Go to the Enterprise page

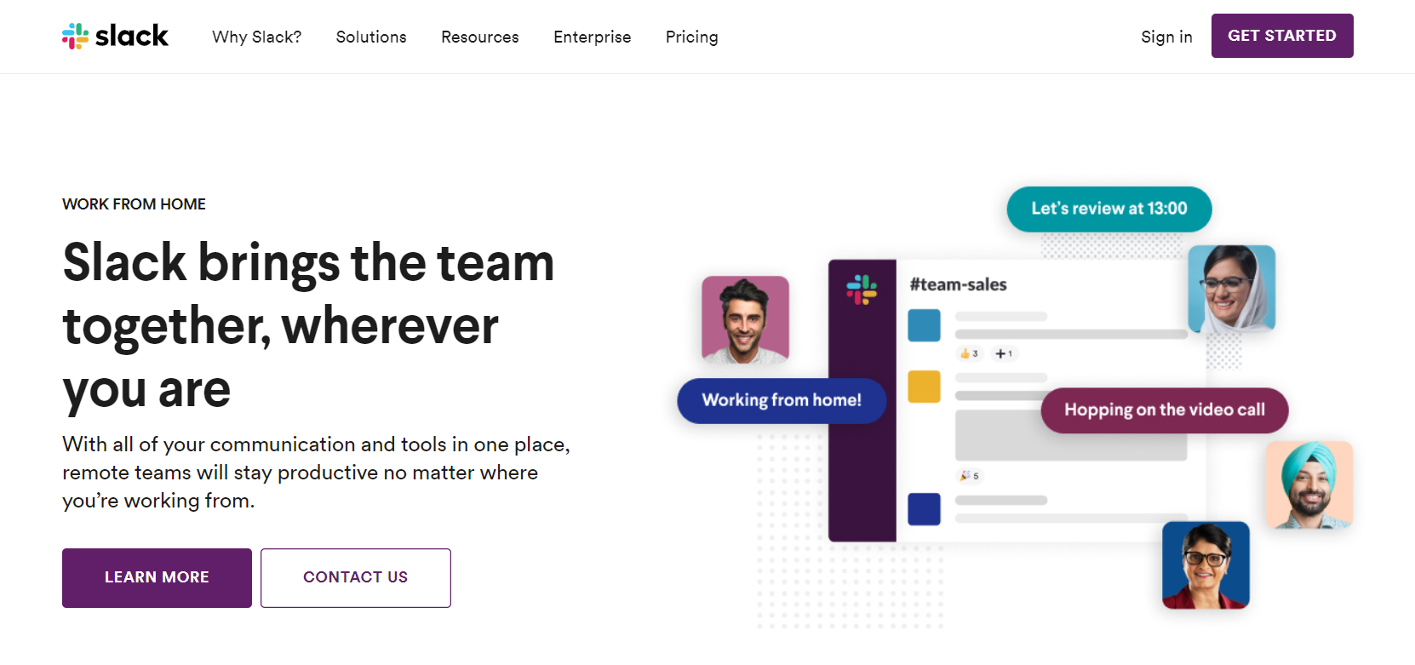click(593, 37)
